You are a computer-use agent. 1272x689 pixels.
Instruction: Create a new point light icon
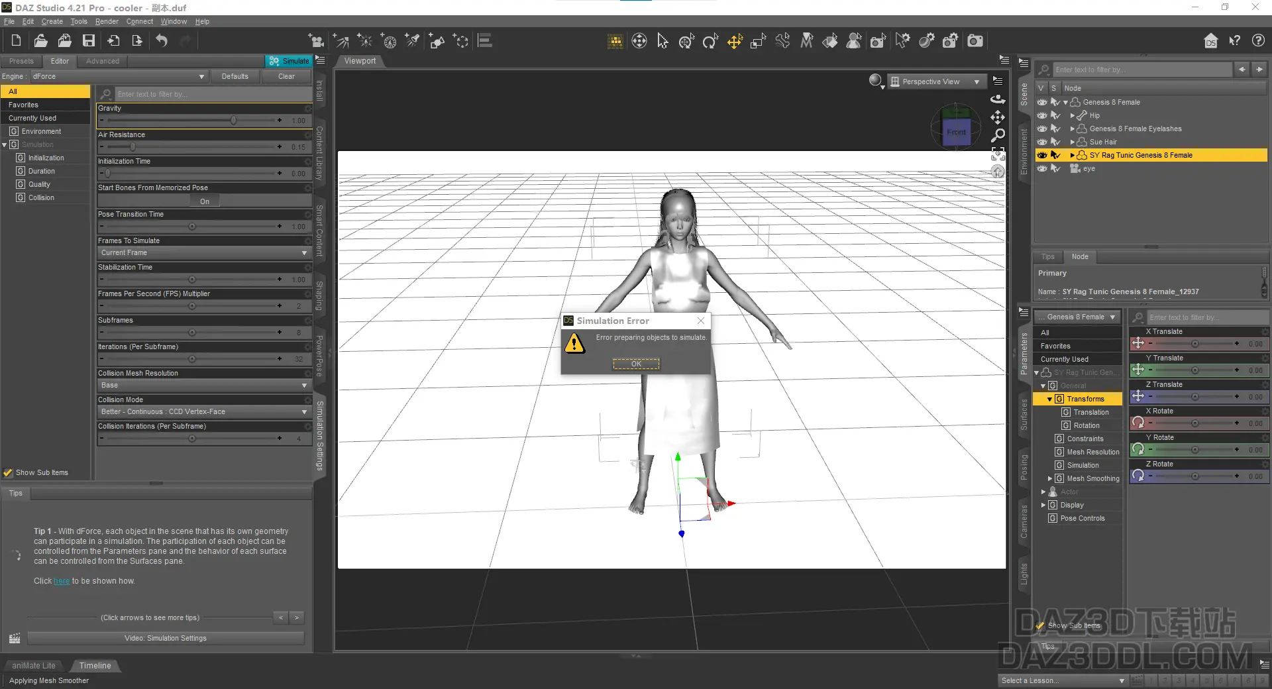(x=365, y=41)
